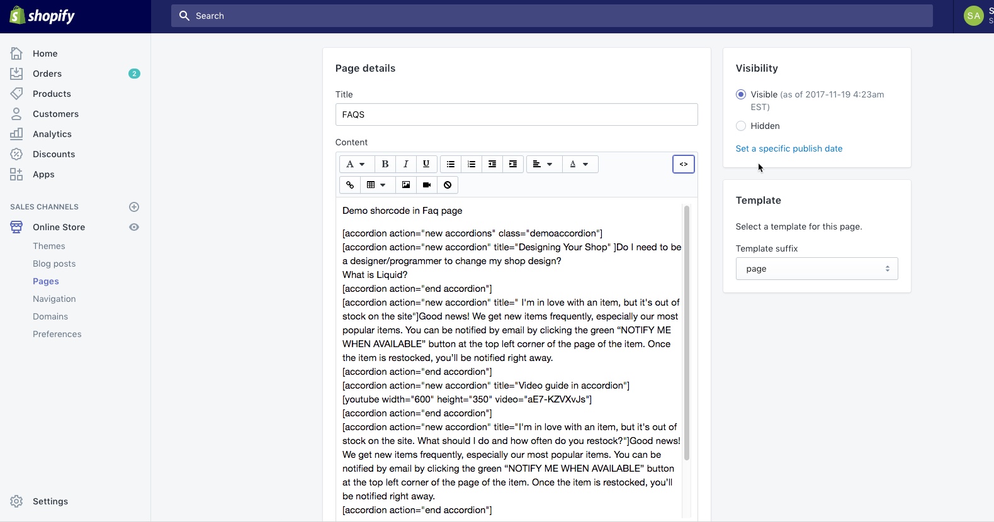994x522 pixels.
Task: Click Set a specific publish date
Action: point(789,148)
